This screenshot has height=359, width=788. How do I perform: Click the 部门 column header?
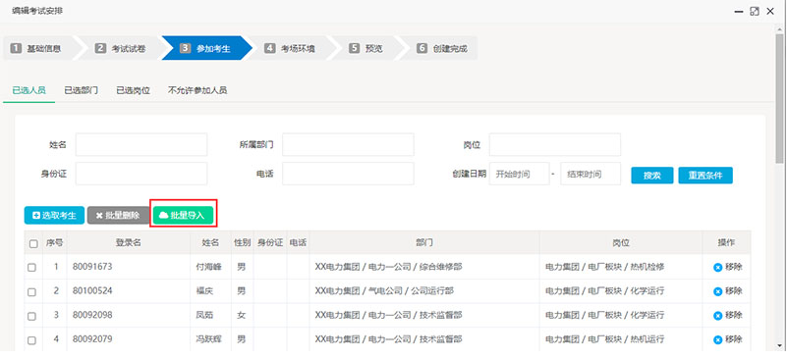tap(424, 242)
